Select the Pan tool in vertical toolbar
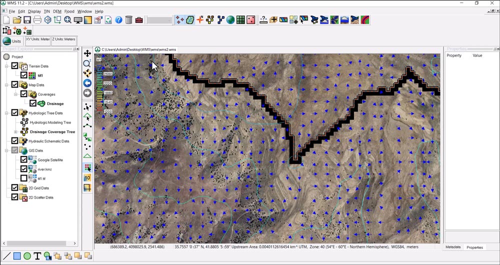The width and height of the screenshot is (500, 265). [87, 53]
